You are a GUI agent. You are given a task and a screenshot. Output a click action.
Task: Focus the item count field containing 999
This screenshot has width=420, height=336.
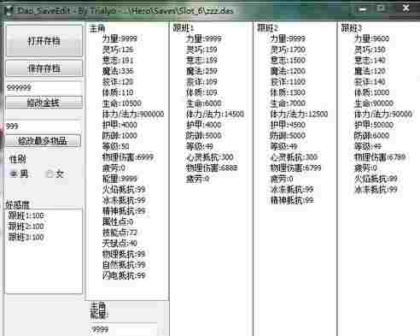tap(44, 126)
